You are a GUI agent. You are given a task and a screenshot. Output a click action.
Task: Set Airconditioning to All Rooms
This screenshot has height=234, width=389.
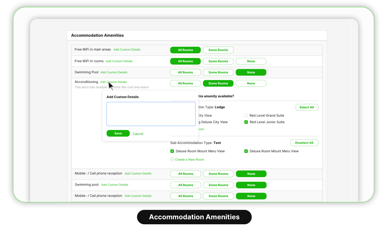[x=185, y=83]
